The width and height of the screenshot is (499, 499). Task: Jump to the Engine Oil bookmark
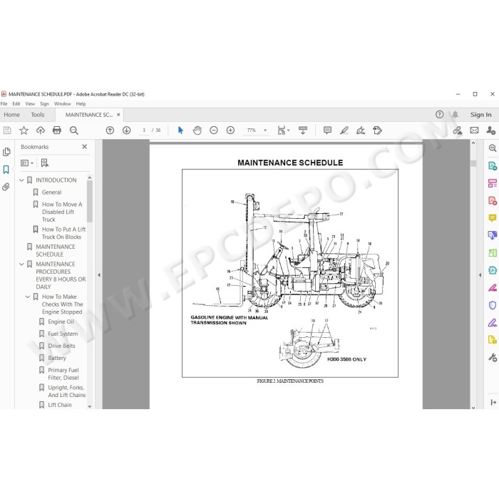pos(61,321)
